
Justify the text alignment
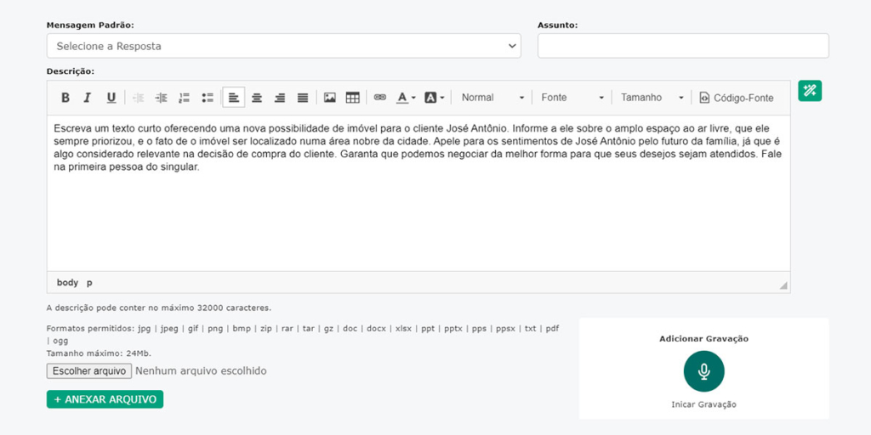tap(303, 98)
